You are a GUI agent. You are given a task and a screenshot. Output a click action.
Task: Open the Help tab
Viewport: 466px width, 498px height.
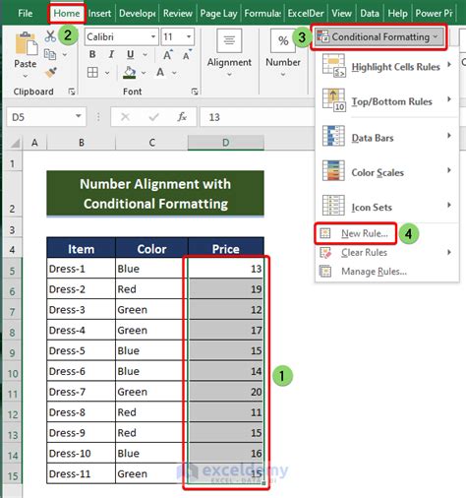coord(397,14)
